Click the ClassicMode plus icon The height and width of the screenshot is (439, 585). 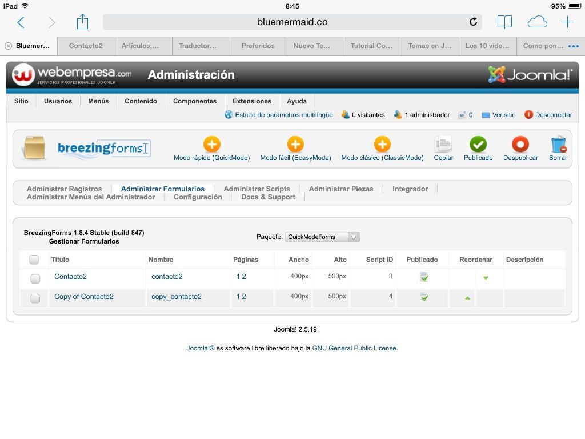click(382, 144)
